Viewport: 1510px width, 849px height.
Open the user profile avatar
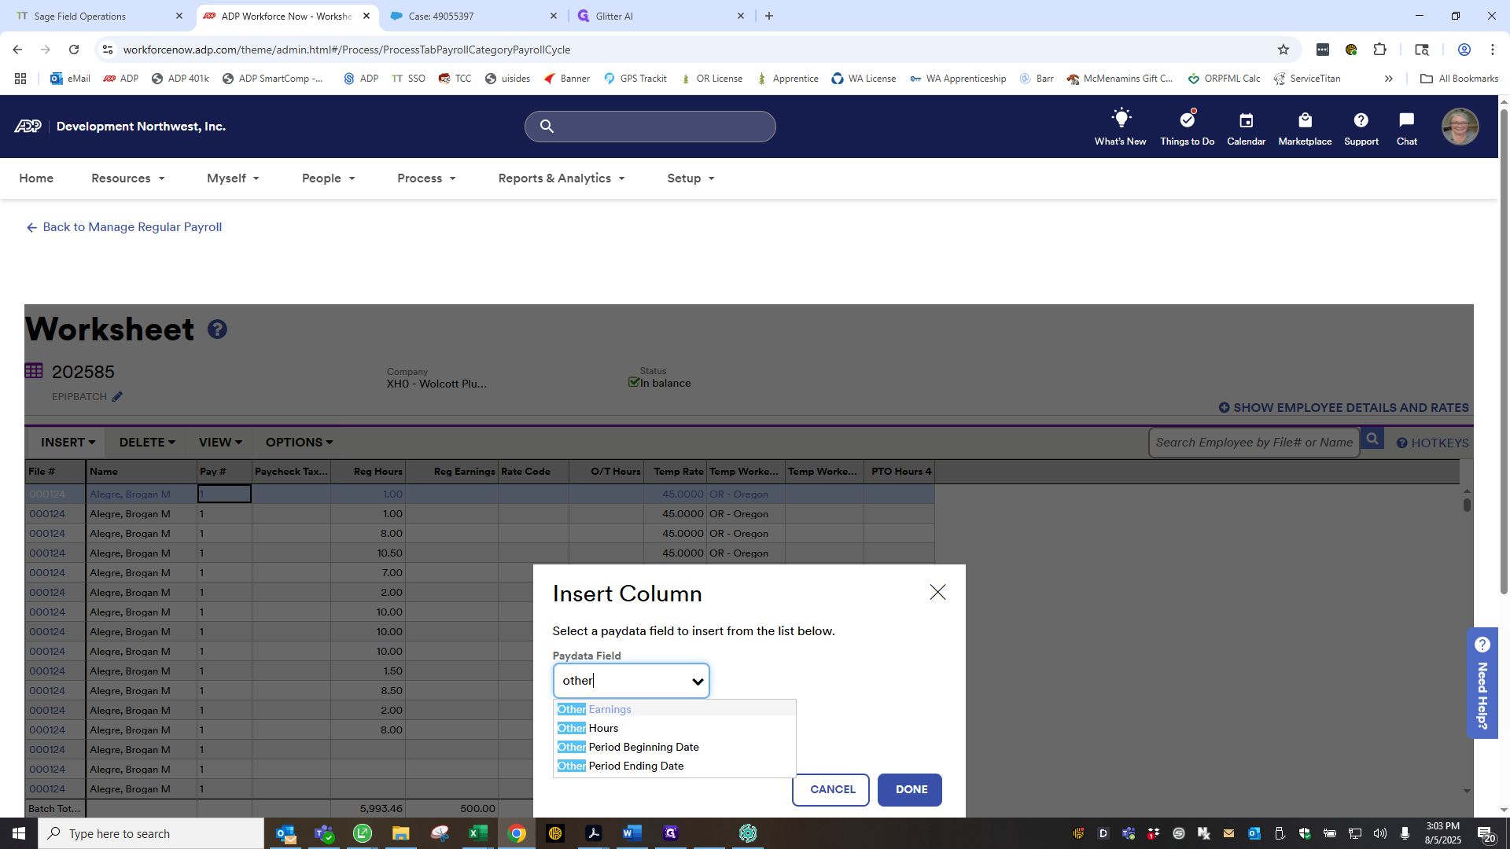pos(1460,127)
